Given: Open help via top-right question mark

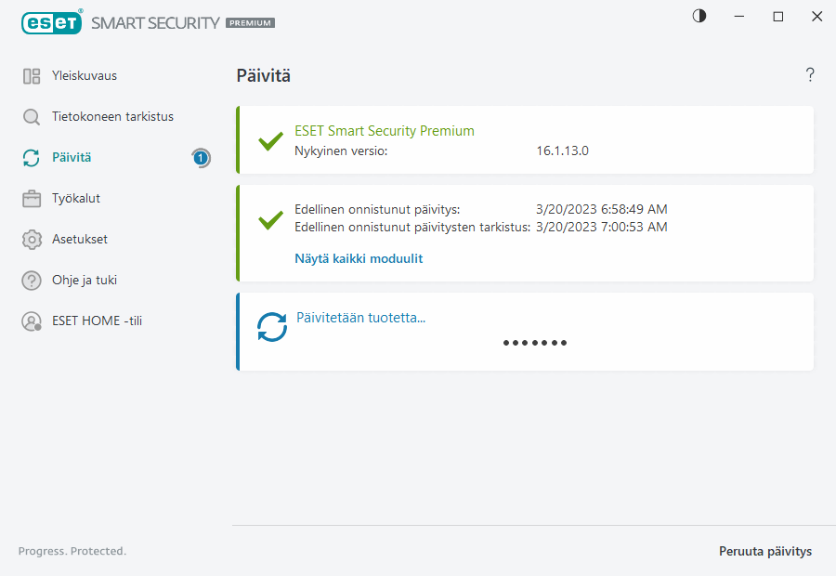Looking at the screenshot, I should (x=810, y=75).
